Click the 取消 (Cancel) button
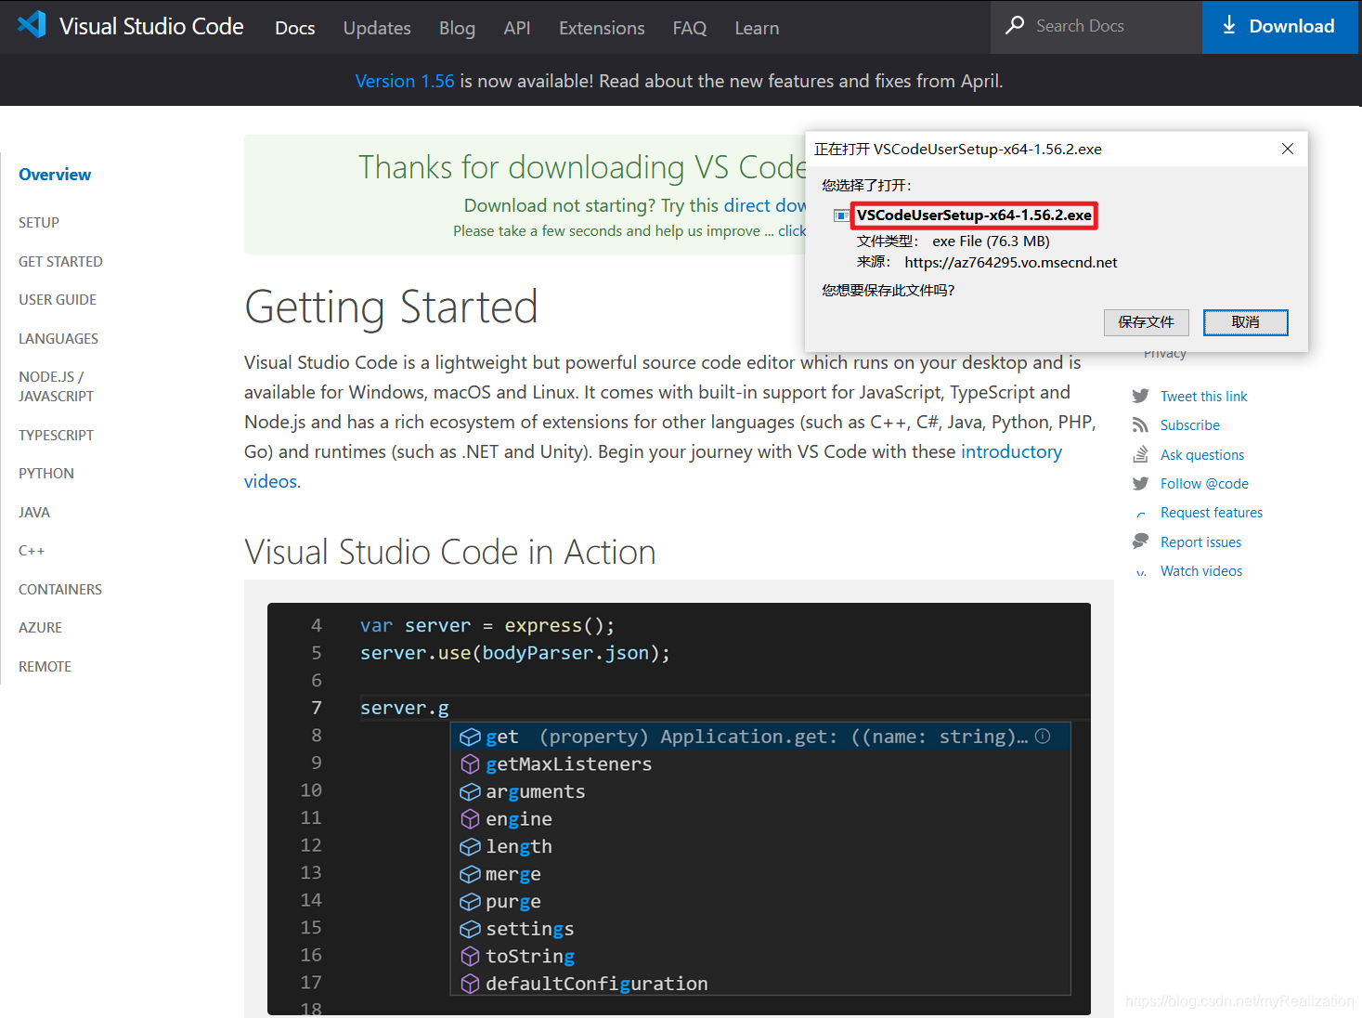 (1246, 322)
